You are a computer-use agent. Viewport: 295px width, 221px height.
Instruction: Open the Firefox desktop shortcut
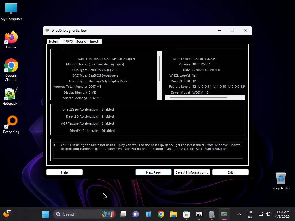click(11, 40)
